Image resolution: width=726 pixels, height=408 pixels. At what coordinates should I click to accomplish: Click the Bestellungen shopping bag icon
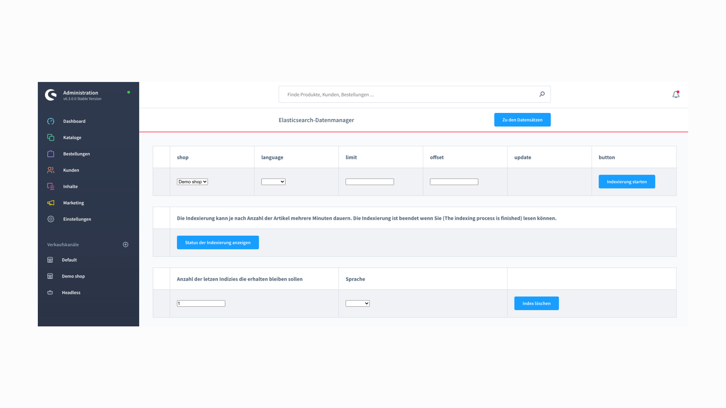click(51, 154)
